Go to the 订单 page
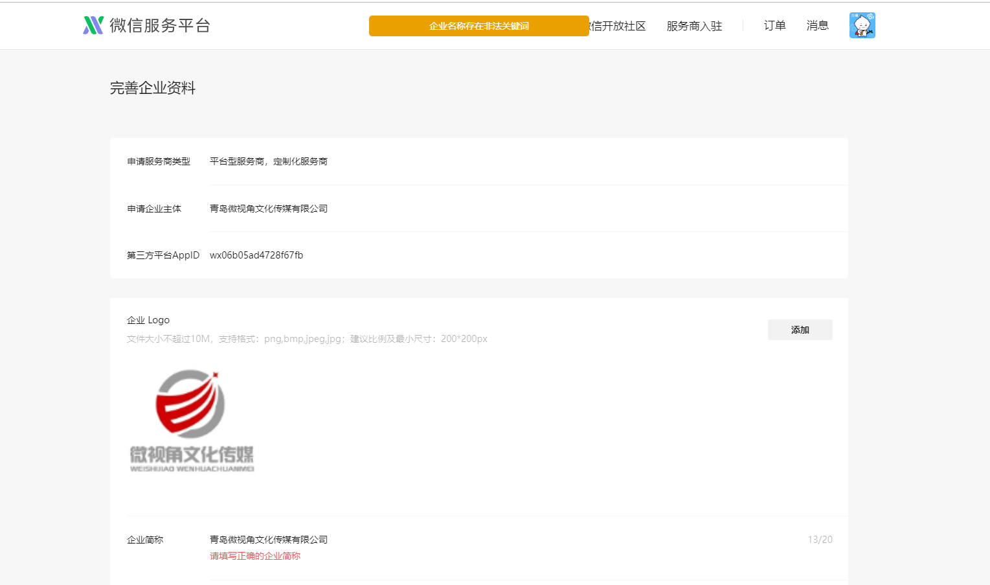Viewport: 990px width, 585px height. point(774,25)
